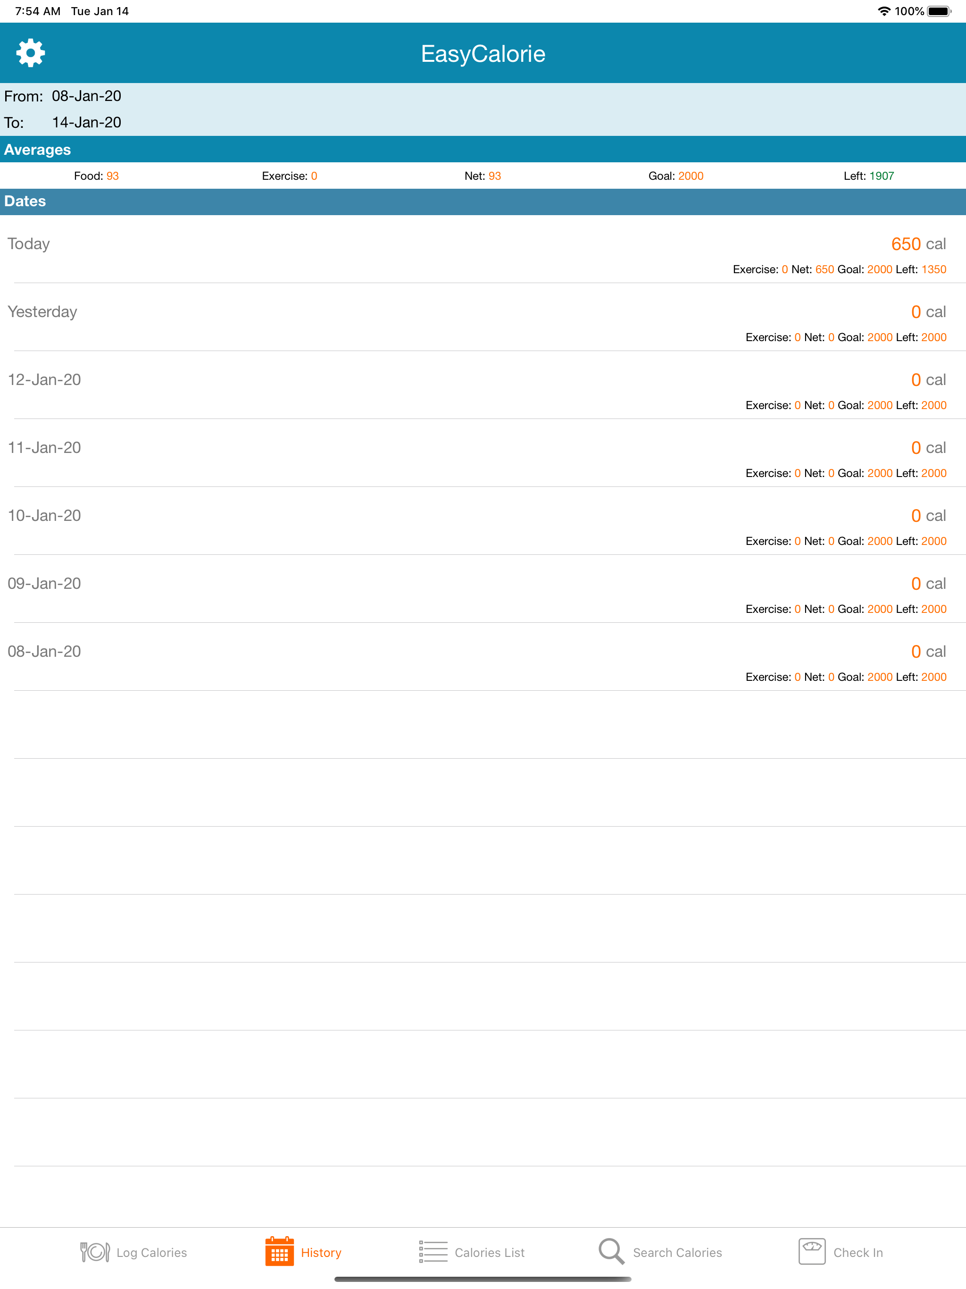Select the 12-Jan-20 row
966x1289 pixels.
click(483, 385)
